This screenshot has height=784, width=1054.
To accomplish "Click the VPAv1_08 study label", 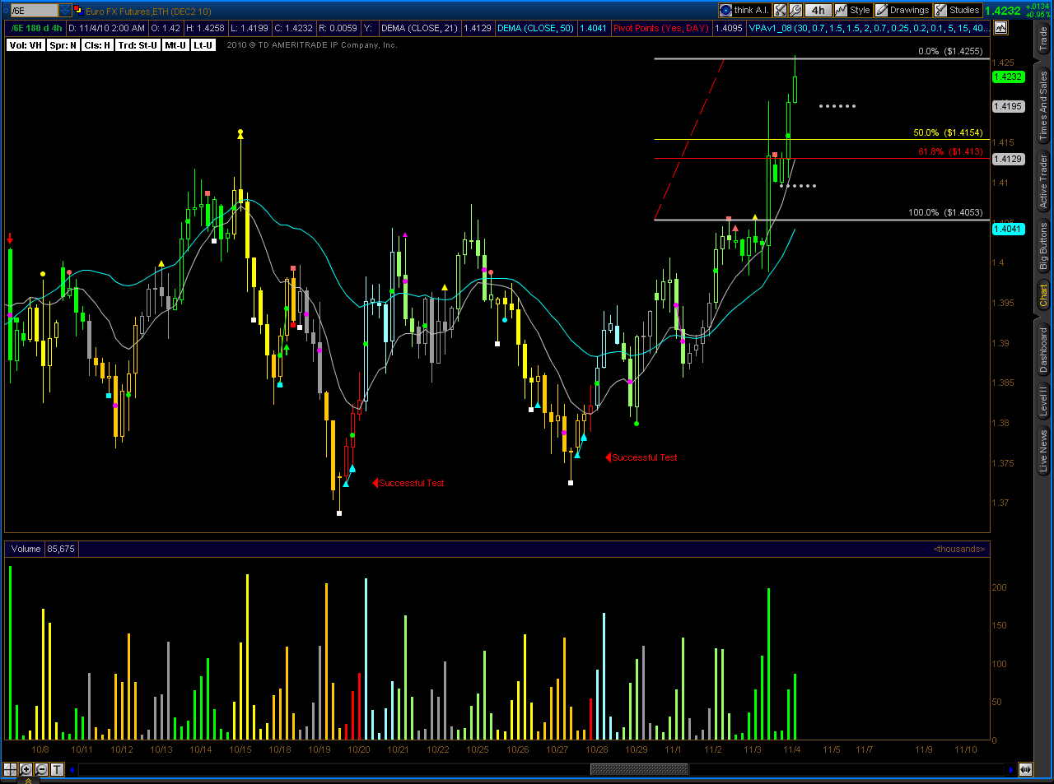I will 868,28.
